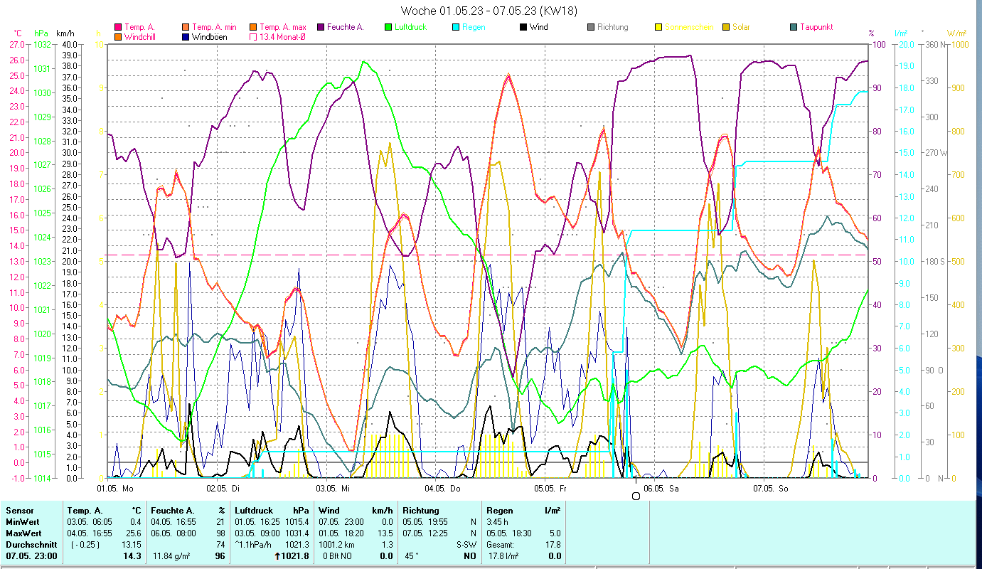Click the '06.05. Sa' date label
Image resolution: width=982 pixels, height=569 pixels.
[661, 489]
